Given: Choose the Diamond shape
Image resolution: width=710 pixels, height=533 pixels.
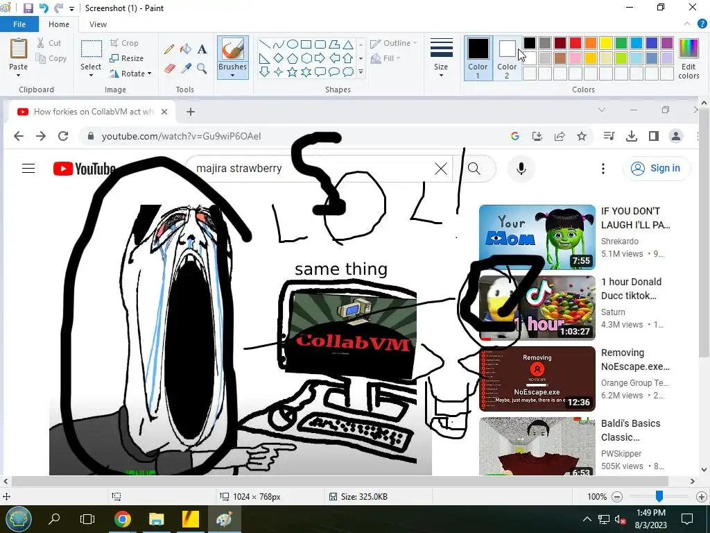Looking at the screenshot, I should click(279, 58).
